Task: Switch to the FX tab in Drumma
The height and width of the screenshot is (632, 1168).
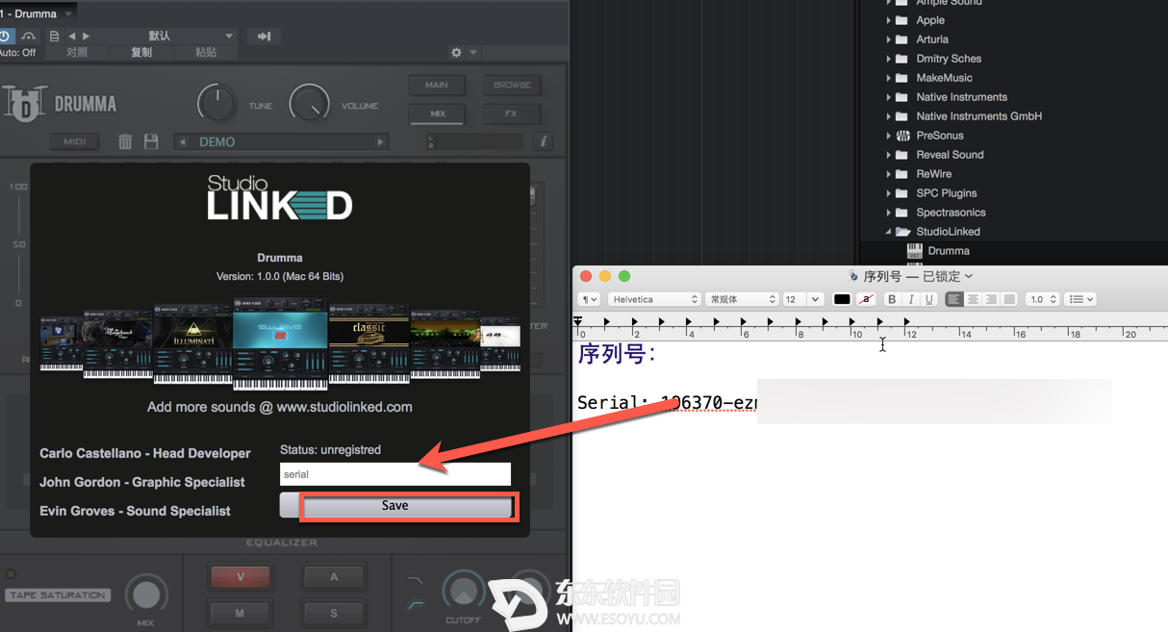Action: [x=512, y=114]
